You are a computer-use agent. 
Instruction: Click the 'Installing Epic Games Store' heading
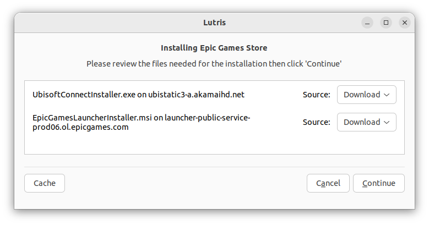[214, 48]
